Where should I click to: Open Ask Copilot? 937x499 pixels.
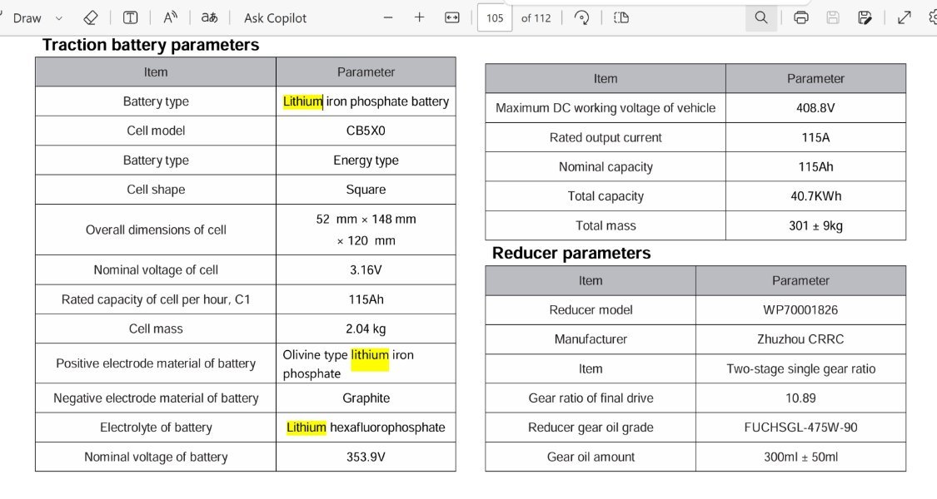275,18
